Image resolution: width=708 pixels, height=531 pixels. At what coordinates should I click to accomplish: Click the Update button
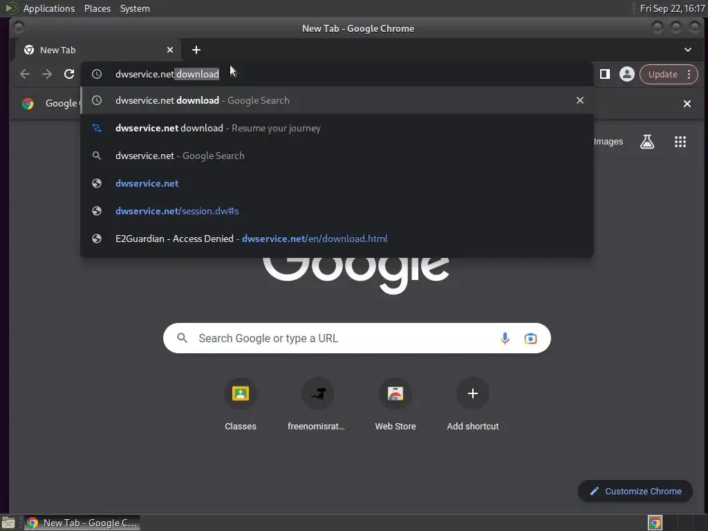[x=663, y=74]
